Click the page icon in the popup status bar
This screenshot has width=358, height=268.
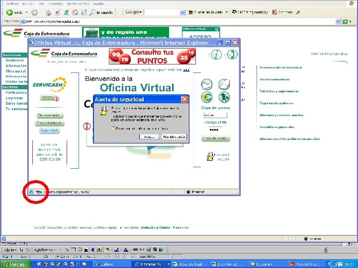pos(31,192)
